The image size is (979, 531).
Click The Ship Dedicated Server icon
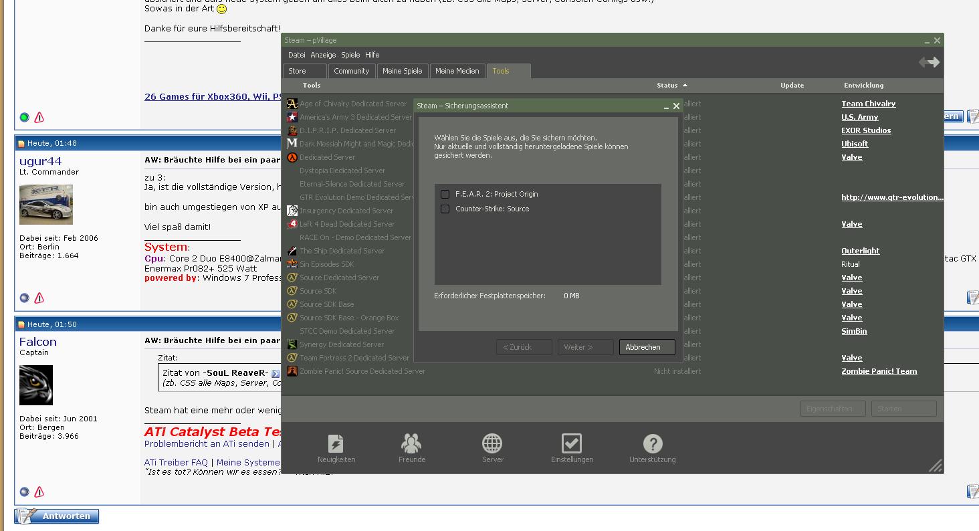coord(292,251)
